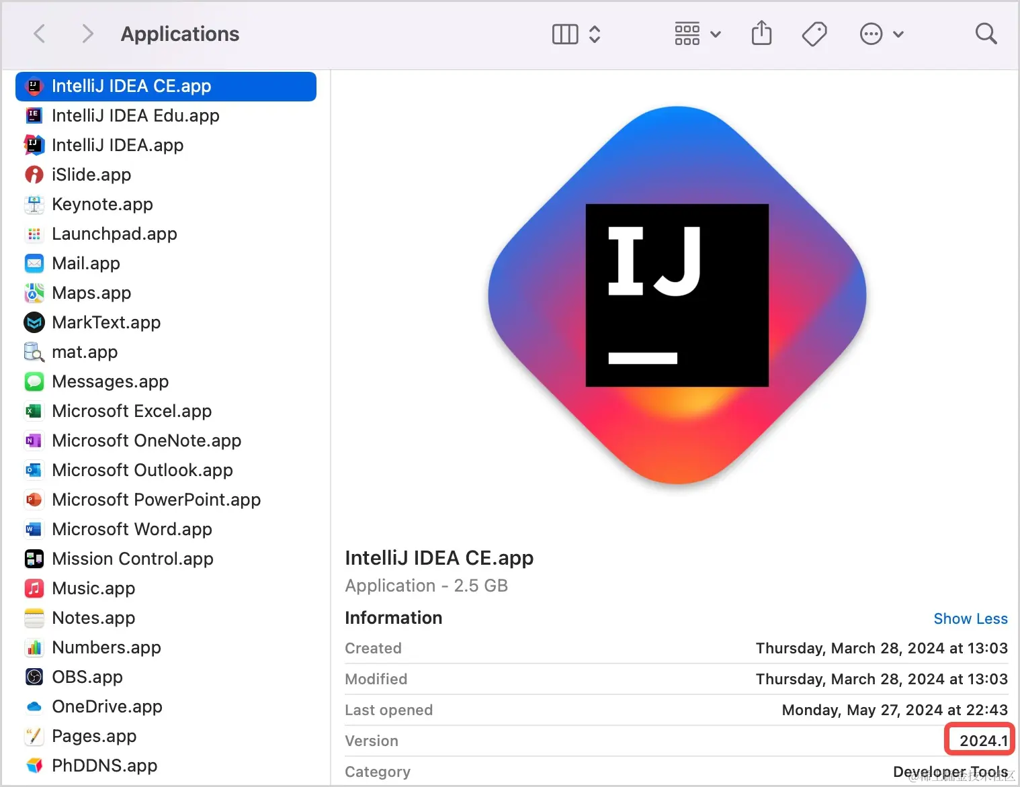
Task: Click the Version value 2024.1
Action: 984,741
